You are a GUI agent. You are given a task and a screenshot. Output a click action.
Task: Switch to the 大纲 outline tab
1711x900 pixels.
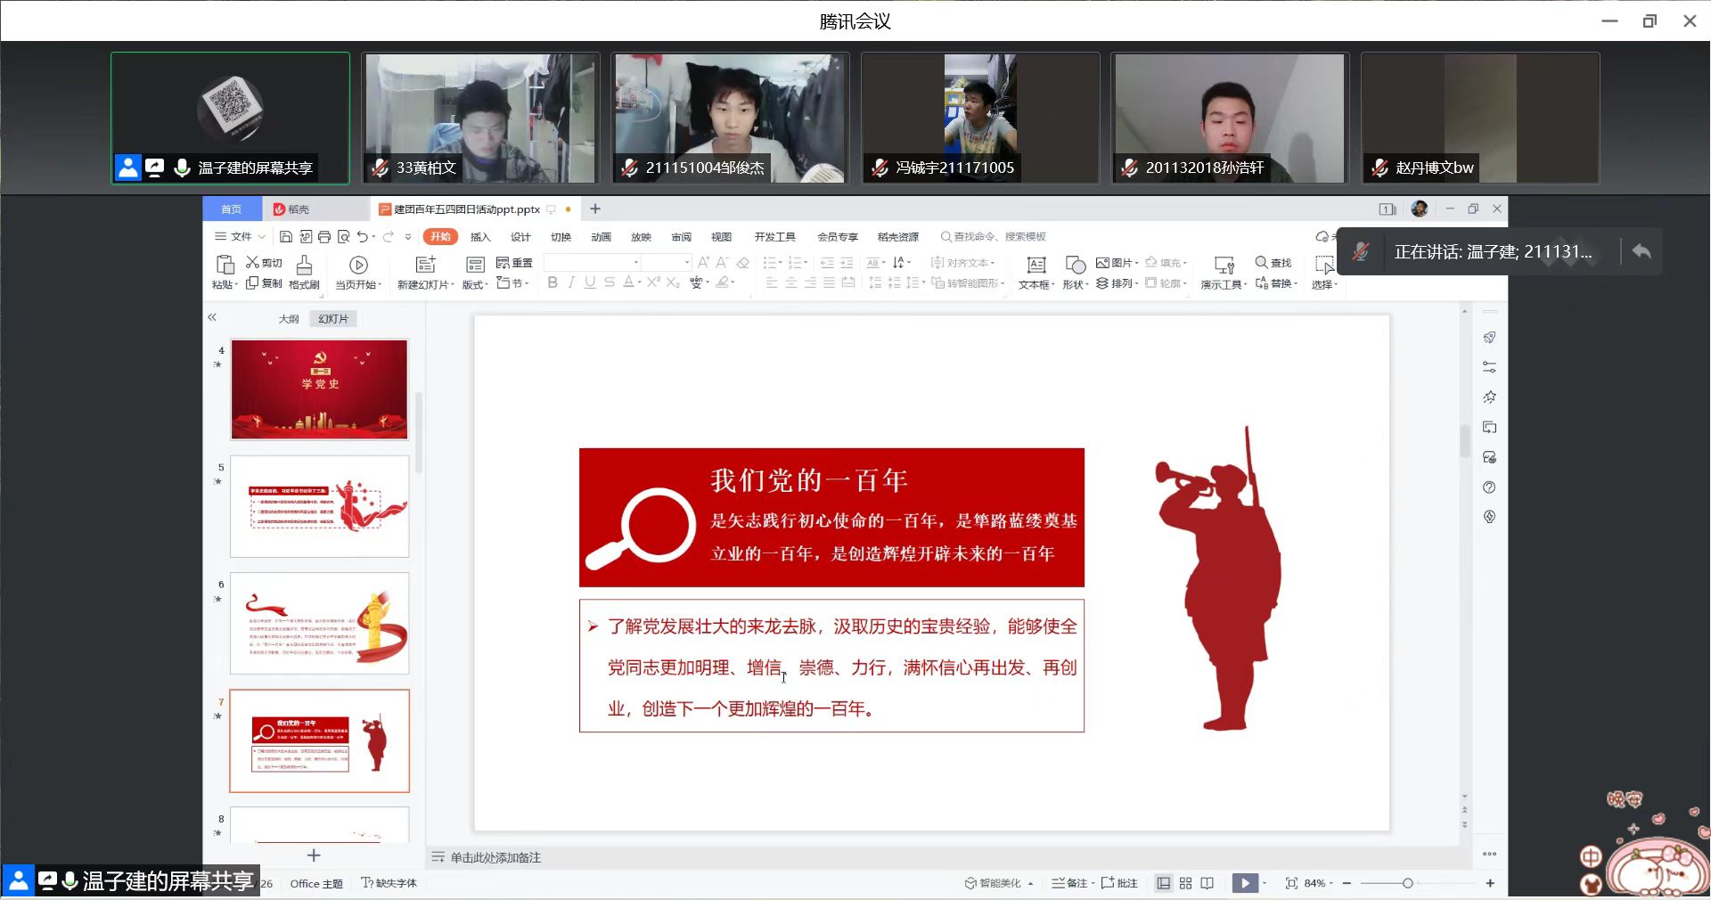[x=289, y=319]
